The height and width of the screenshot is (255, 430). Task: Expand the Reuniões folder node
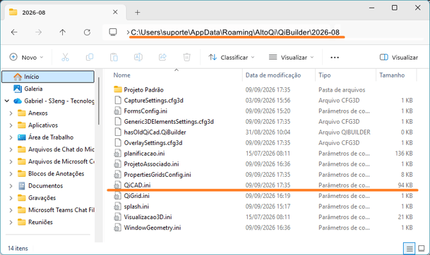click(11, 222)
